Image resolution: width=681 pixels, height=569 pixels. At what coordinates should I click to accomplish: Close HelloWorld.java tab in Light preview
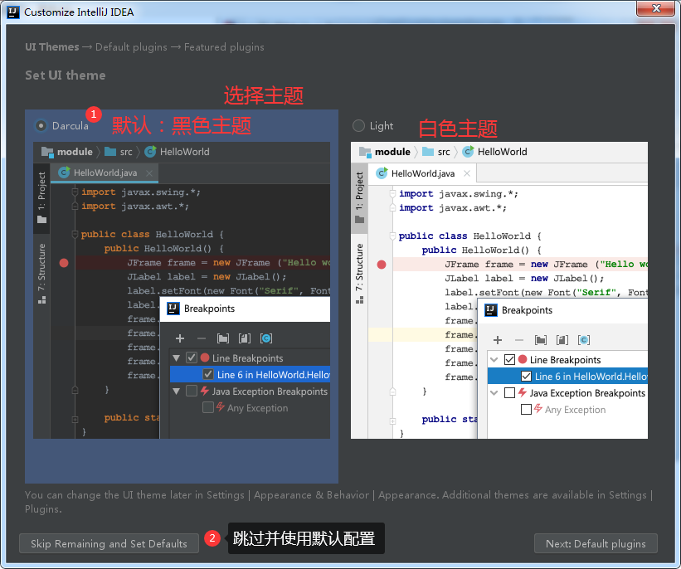tap(467, 173)
